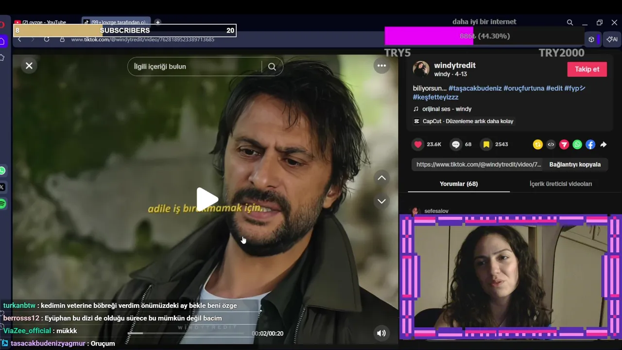Viewport: 622px width, 350px height.
Task: Open the three-dot more options menu on video
Action: [381, 66]
